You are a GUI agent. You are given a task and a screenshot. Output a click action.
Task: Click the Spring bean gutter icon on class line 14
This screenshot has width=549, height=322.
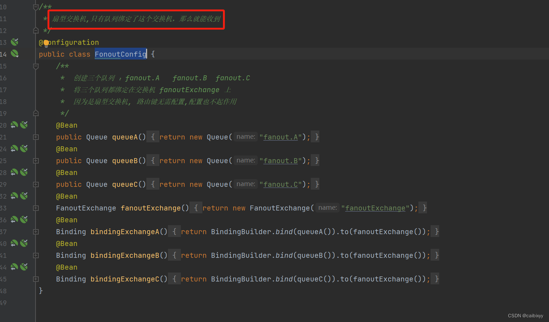pyautogui.click(x=14, y=54)
